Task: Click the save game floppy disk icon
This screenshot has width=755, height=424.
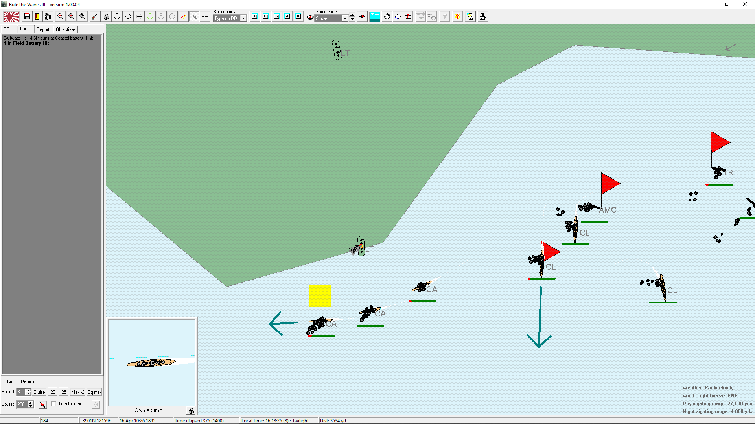Action: pos(27,16)
